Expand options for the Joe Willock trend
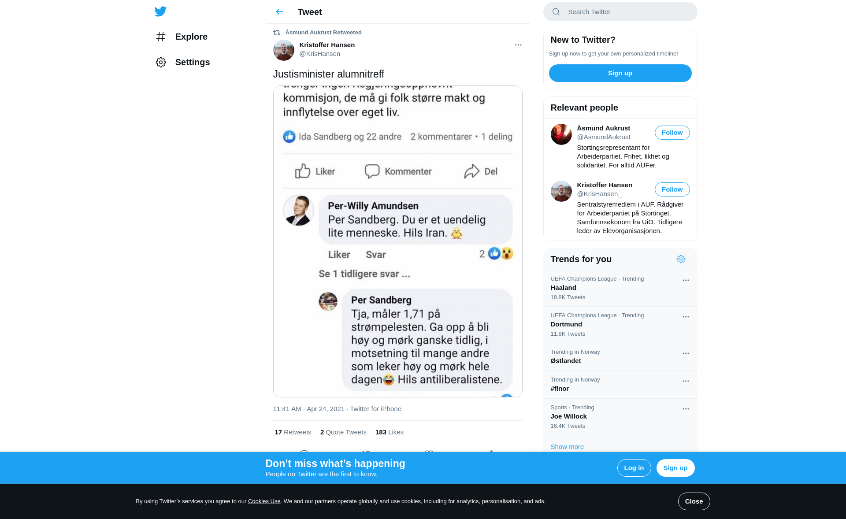The width and height of the screenshot is (846, 519). [x=686, y=409]
